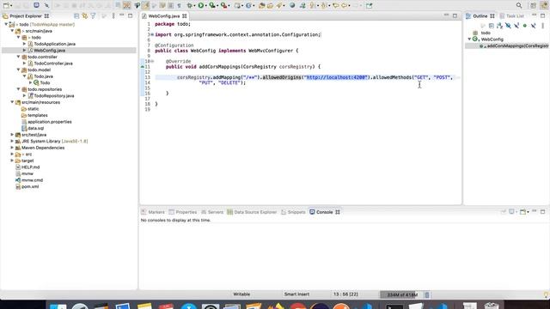Screen dimensions: 550x309
Task: Open the Data Source Explorer tab
Action: (252, 212)
